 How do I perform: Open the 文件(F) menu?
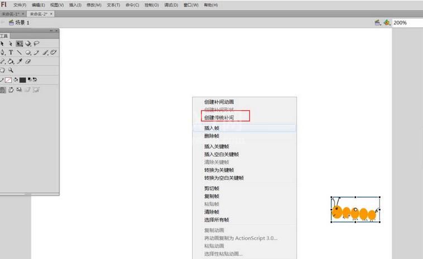20,5
